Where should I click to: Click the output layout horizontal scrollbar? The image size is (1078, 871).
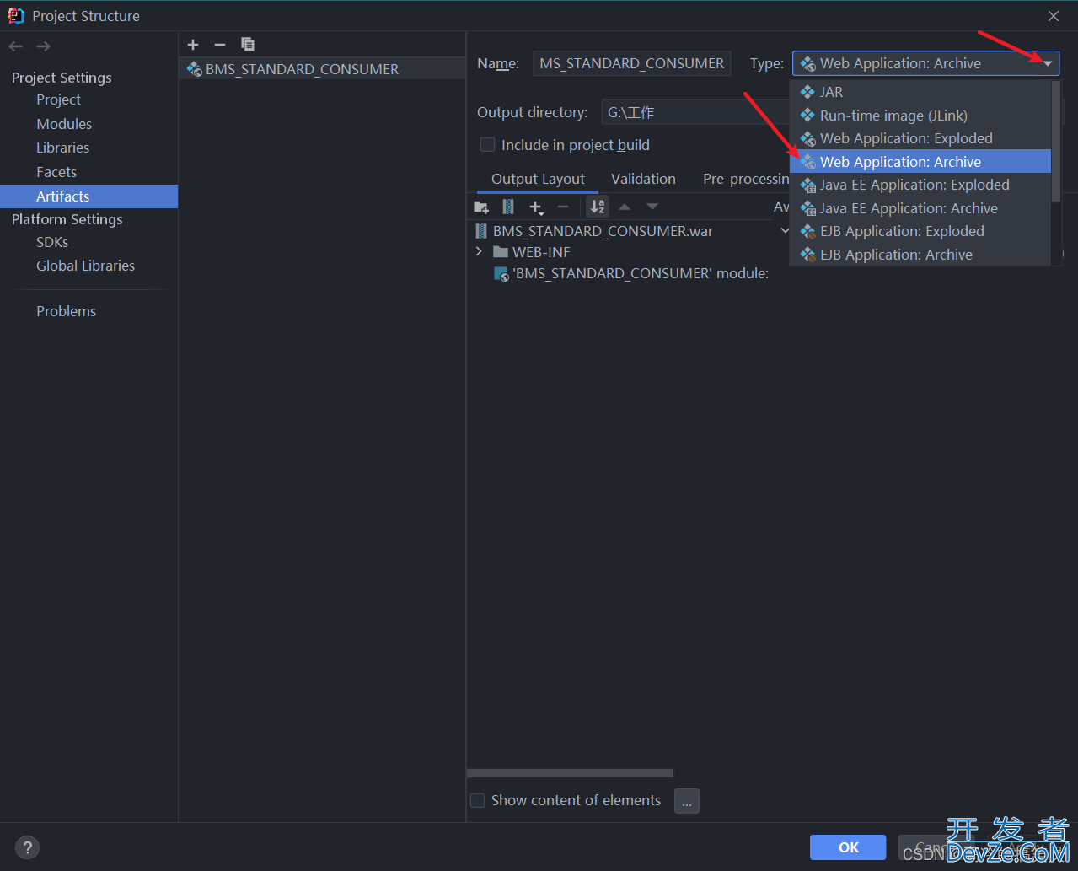[571, 773]
